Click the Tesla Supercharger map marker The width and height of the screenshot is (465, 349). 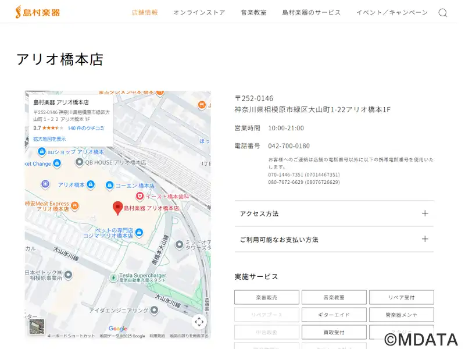(113, 277)
